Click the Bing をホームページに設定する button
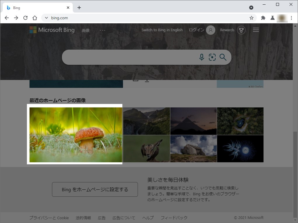298x223 pixels. pos(95,189)
